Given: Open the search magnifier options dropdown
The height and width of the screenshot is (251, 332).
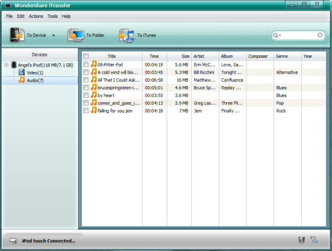Looking at the screenshot, I should 277,35.
